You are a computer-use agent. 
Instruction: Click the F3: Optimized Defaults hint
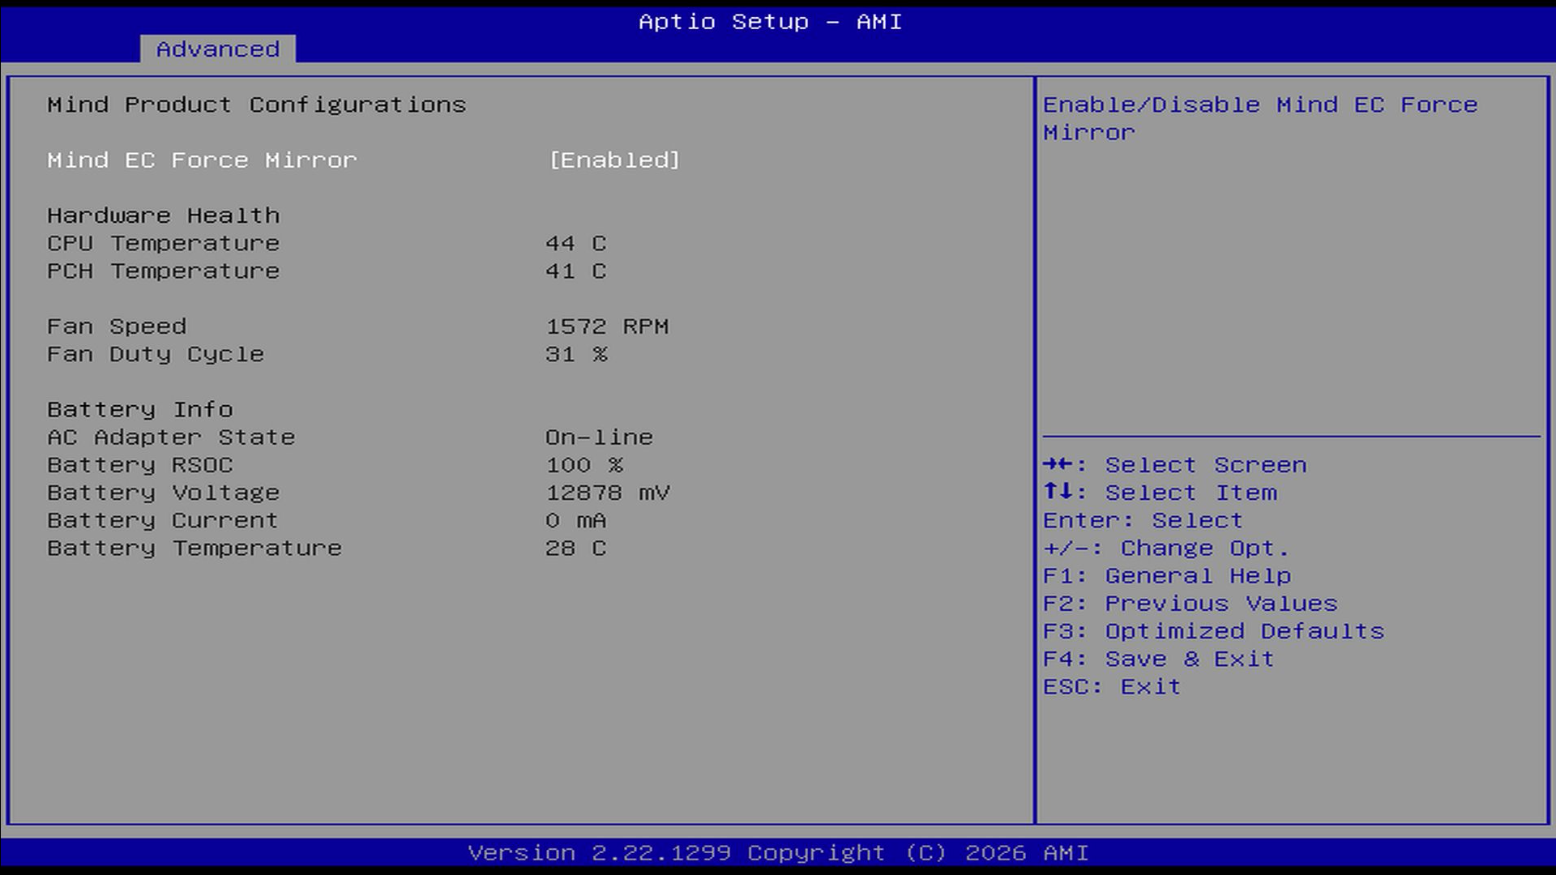1213,631
